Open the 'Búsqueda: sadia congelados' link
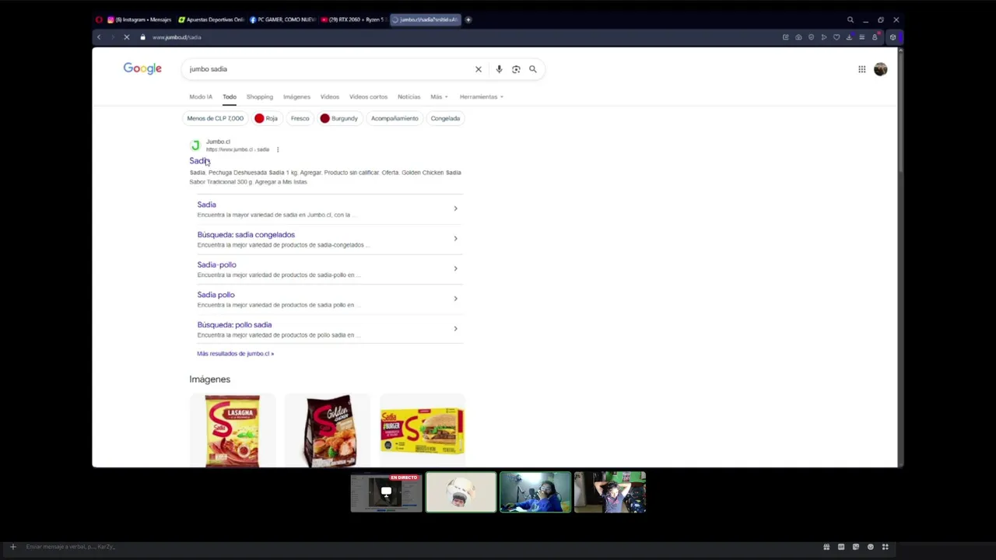Image resolution: width=996 pixels, height=560 pixels. pos(246,235)
